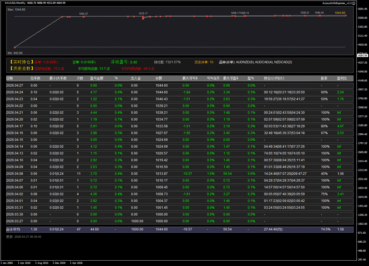Click the 合计/平均 summary row label
This screenshot has width=369, height=266.
(x=13, y=229)
